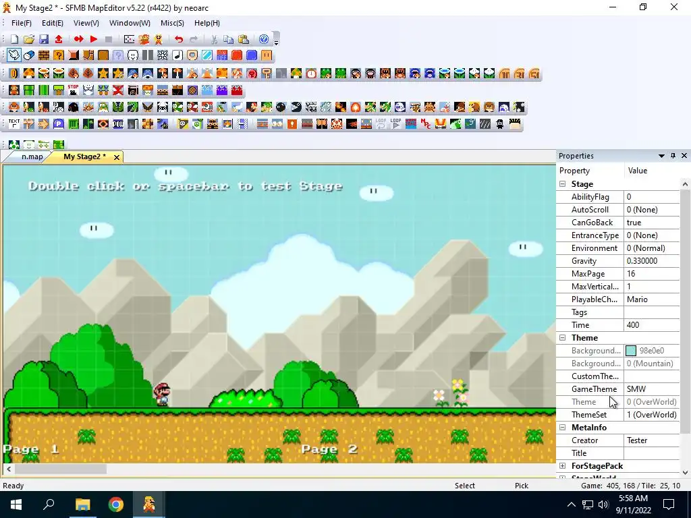This screenshot has height=518, width=691.
Task: Open the Help menu
Action: (206, 23)
